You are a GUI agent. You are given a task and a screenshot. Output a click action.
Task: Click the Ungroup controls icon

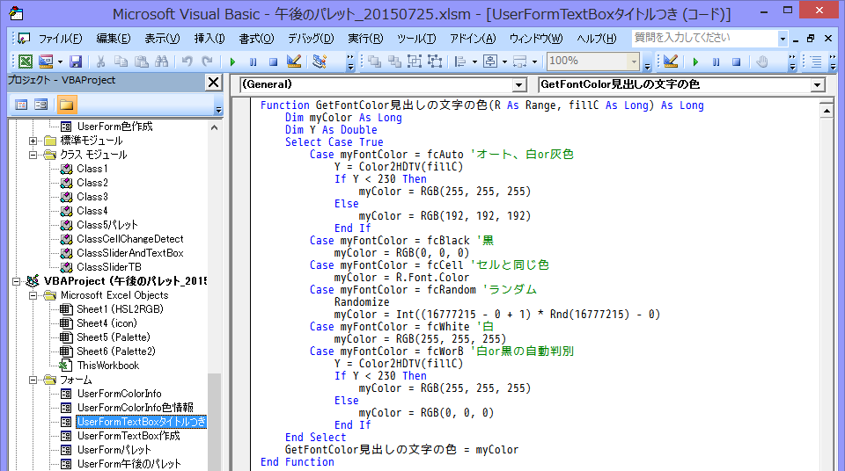435,62
